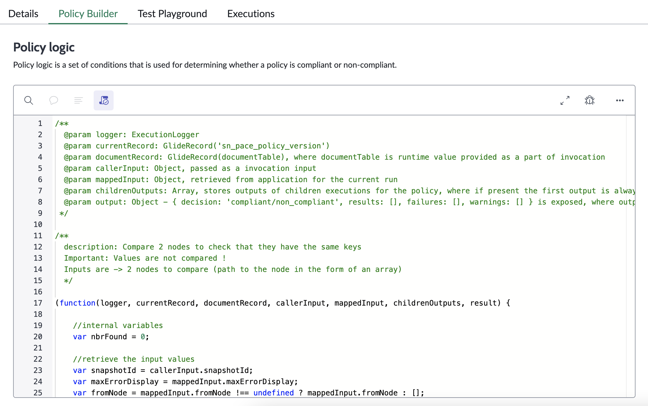The height and width of the screenshot is (406, 648).
Task: Select the Policy Builder tab
Action: click(88, 14)
